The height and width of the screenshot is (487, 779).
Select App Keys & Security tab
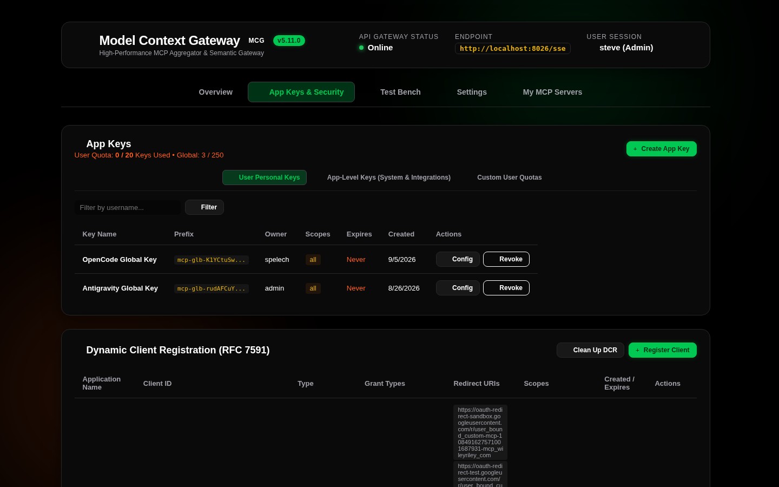(301, 92)
